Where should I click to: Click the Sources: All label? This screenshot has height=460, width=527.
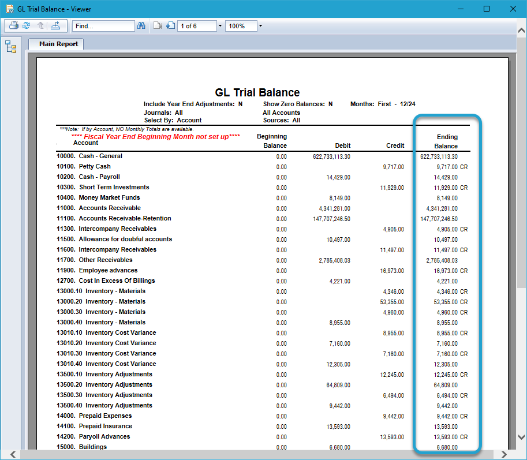point(281,120)
